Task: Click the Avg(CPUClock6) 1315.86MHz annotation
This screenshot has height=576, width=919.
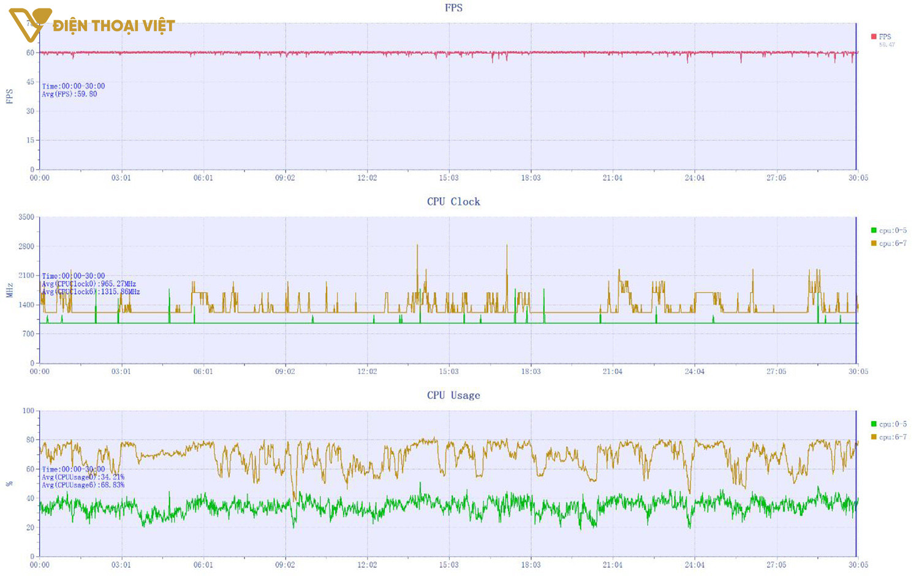Action: (91, 292)
